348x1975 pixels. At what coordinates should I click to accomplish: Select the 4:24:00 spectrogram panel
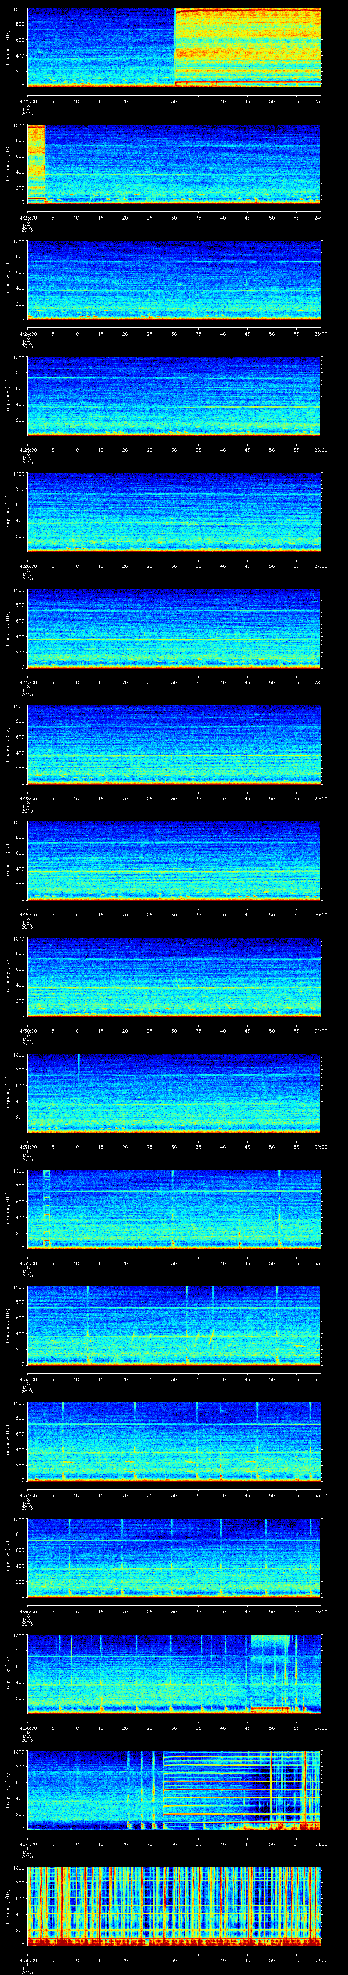[x=174, y=280]
